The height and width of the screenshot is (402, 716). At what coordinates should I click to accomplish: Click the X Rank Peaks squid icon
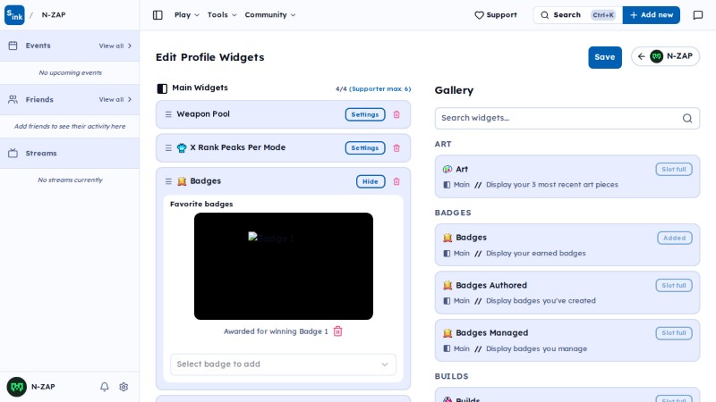click(x=182, y=147)
